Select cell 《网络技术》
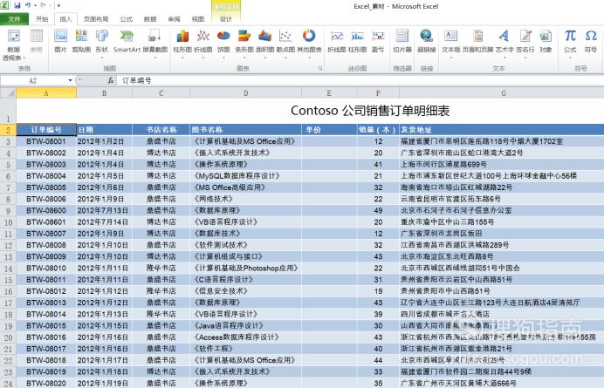The height and width of the screenshot is (388, 604). click(246, 199)
